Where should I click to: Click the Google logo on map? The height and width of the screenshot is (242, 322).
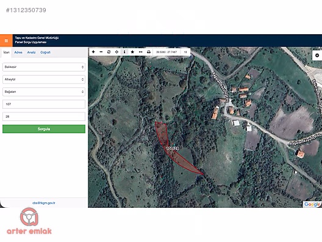[x=312, y=204]
